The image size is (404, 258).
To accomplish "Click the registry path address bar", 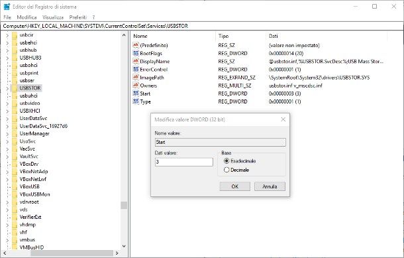I will tap(202, 26).
